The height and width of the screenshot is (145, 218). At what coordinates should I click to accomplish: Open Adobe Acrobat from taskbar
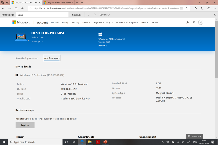(98, 142)
